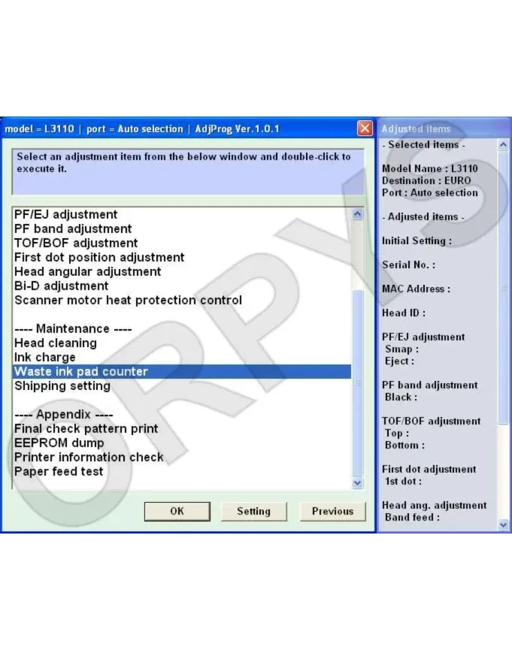Viewport: 512px width, 650px height.
Task: Select Final check pattern print
Action: tap(86, 429)
